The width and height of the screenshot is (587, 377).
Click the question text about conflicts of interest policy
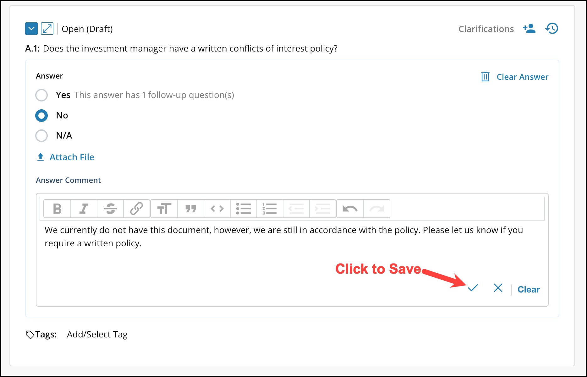190,49
